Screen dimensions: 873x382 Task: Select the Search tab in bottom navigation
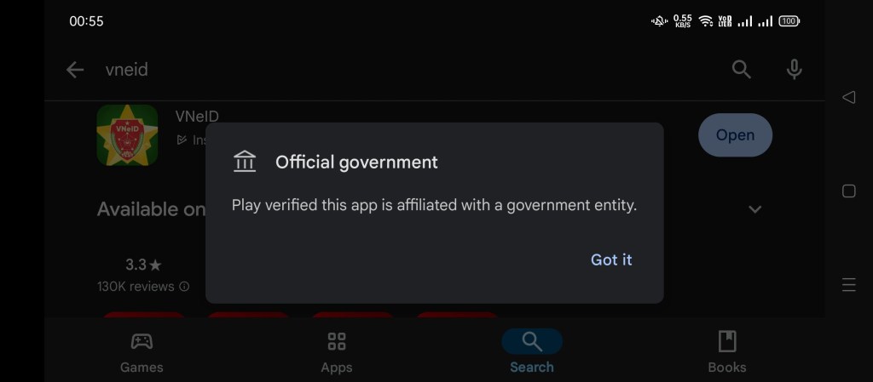[531, 352]
